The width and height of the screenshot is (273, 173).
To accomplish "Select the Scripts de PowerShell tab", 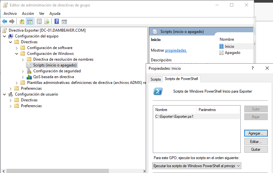I will (x=181, y=79).
